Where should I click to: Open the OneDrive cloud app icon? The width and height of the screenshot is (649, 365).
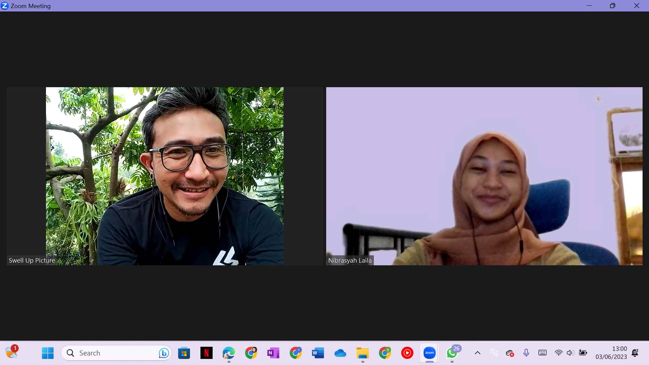340,353
